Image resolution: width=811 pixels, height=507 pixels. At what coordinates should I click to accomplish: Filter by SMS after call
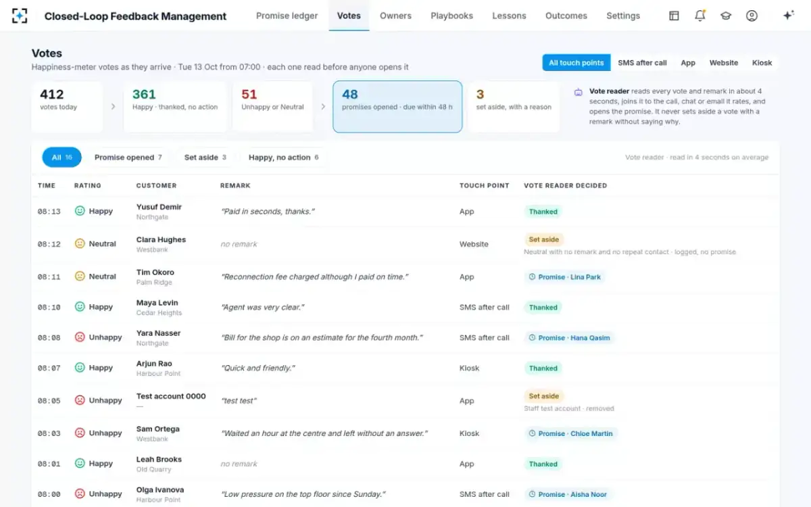[642, 63]
